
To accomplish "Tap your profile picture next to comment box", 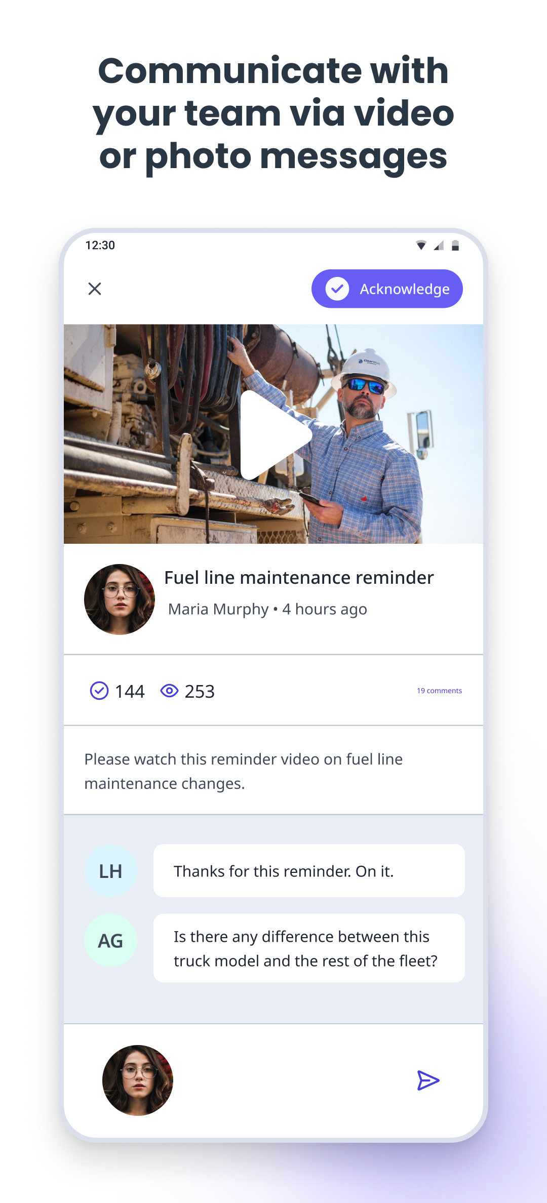I will (x=138, y=1080).
